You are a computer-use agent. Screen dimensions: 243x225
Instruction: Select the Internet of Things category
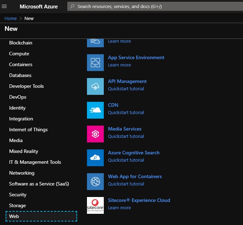[x=28, y=129]
